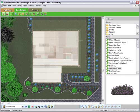Select Bird's Foot Trefoil plant
140x112 pixels.
(x=115, y=50)
